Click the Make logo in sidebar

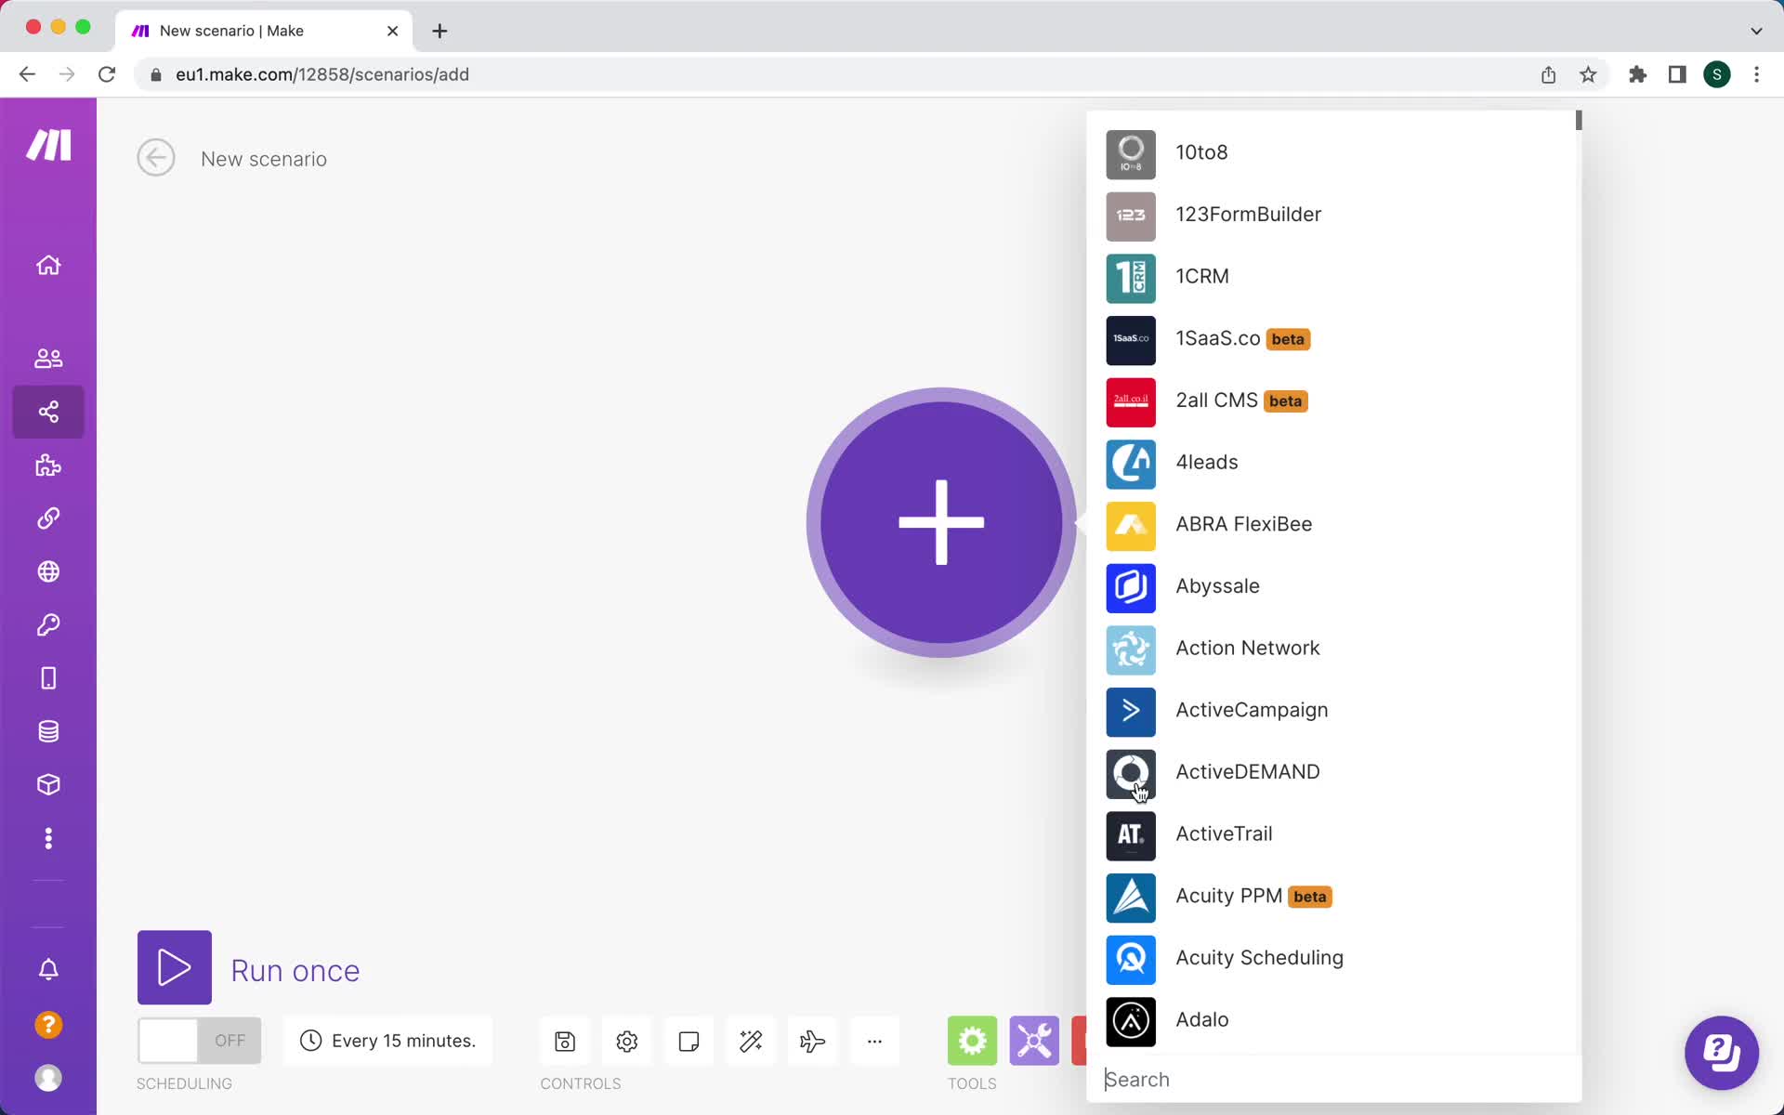click(x=48, y=145)
